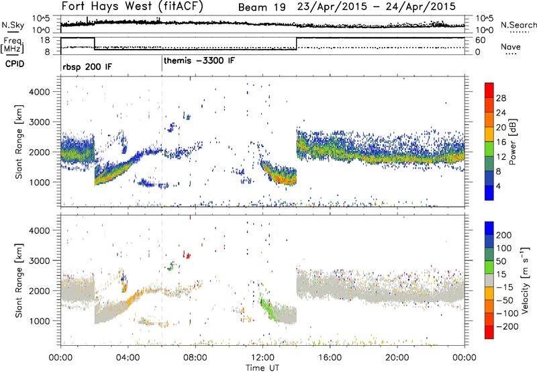Click the dotted line sample under N.Search
Image resolution: width=537 pixels, height=372 pixels.
tap(520, 32)
